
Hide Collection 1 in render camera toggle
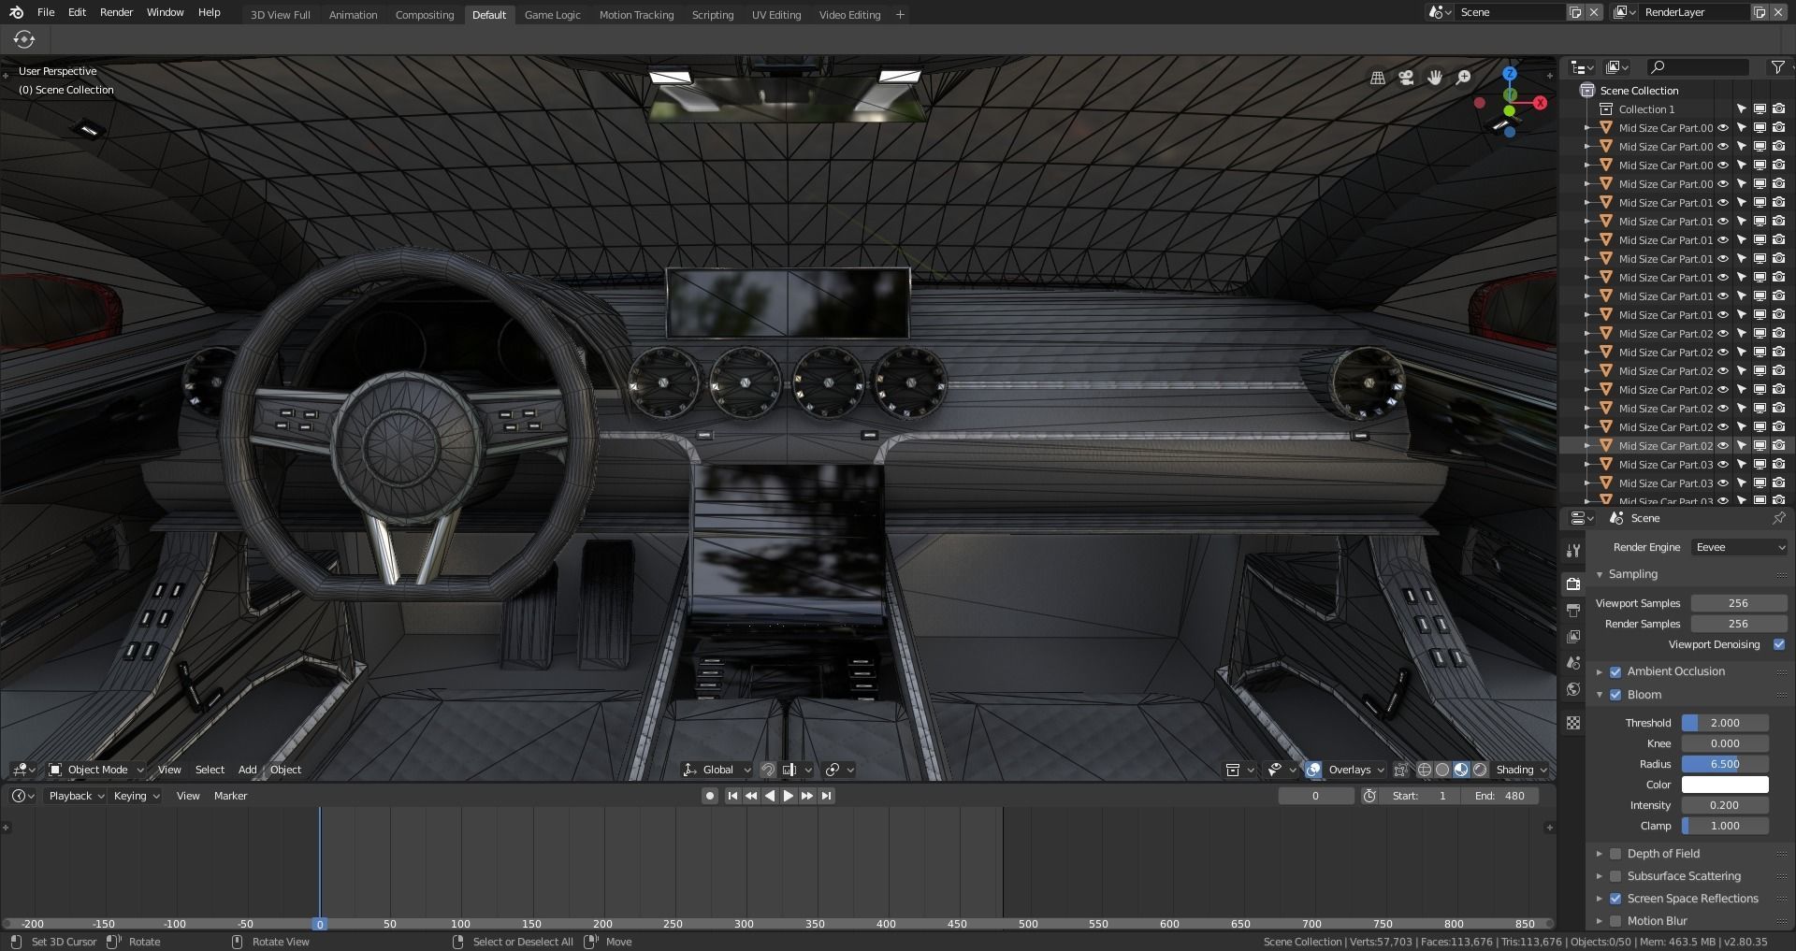tap(1778, 109)
